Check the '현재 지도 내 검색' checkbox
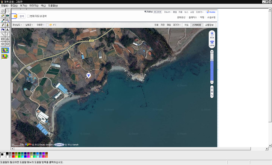Screen dimensions: 272x165 (28, 16)
